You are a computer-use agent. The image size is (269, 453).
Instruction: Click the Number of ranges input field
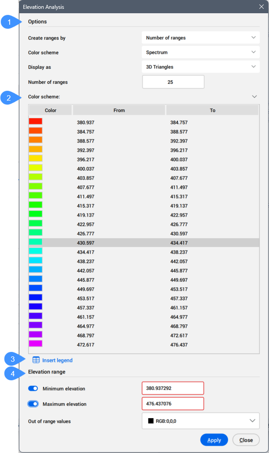(173, 82)
